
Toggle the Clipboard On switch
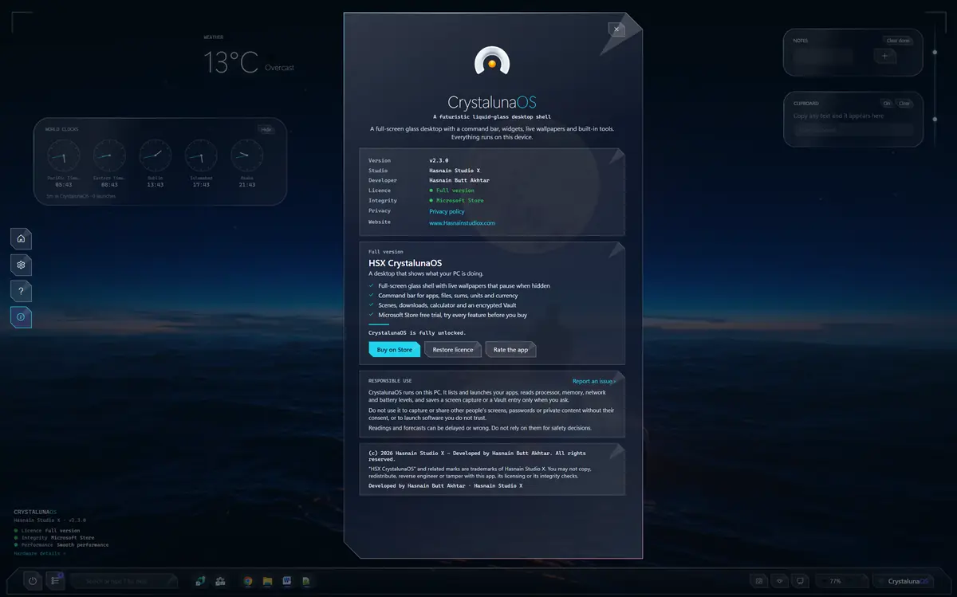click(887, 103)
